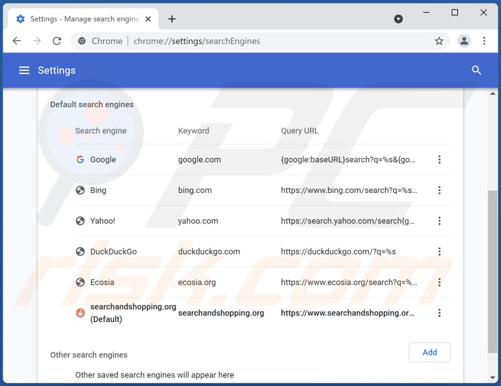
Task: Click the duckduckgo.com keyword
Action: [209, 251]
